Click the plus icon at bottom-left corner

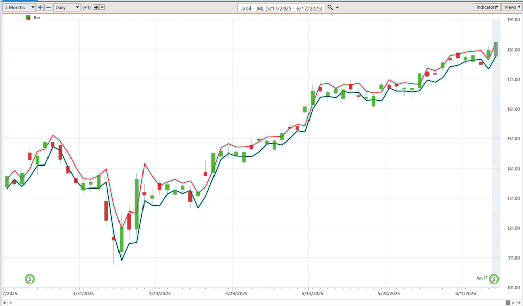4,302
